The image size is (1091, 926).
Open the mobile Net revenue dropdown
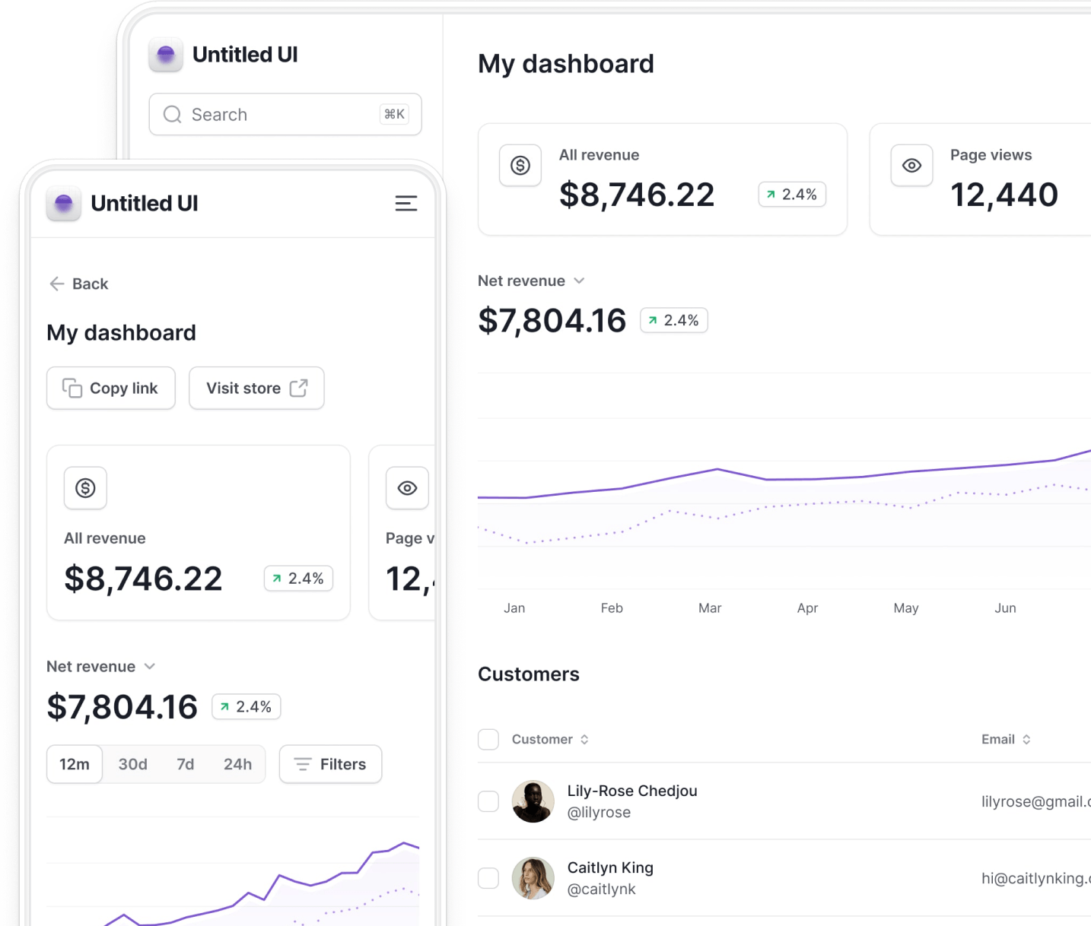tap(150, 666)
